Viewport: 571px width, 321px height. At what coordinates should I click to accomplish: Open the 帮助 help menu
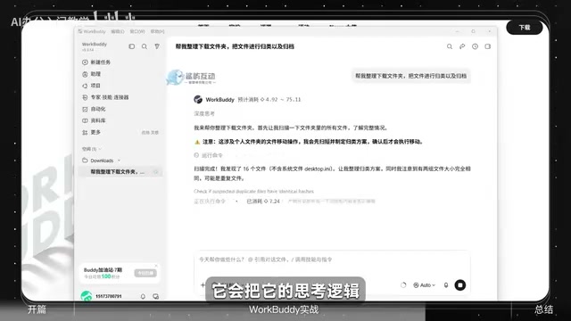[x=157, y=32]
